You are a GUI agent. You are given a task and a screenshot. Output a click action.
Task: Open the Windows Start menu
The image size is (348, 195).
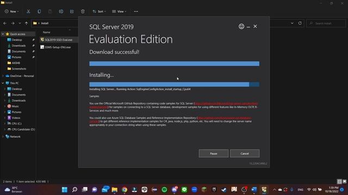[65, 190]
